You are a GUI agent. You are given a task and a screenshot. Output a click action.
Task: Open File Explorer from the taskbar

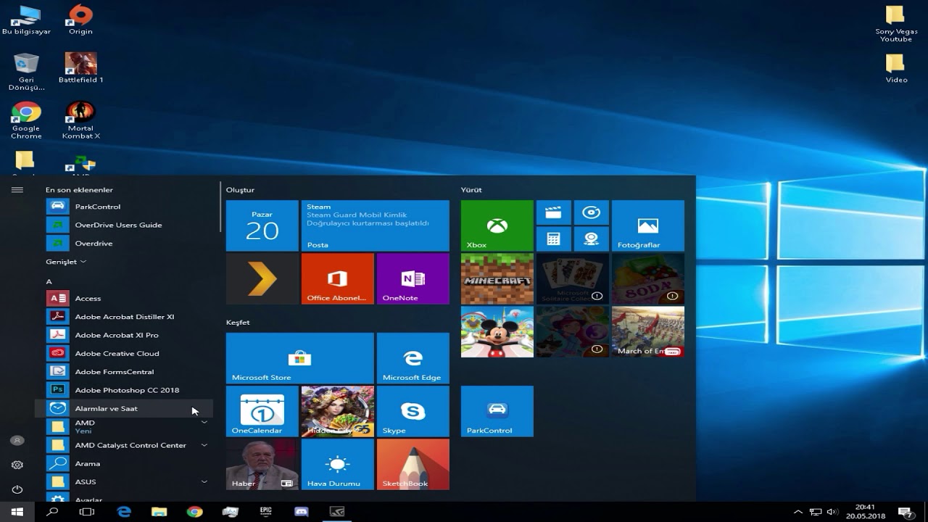pyautogui.click(x=159, y=512)
